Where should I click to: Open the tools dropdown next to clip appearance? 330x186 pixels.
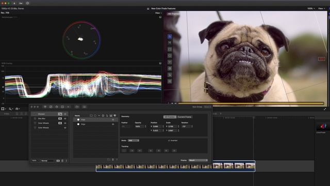(11, 109)
